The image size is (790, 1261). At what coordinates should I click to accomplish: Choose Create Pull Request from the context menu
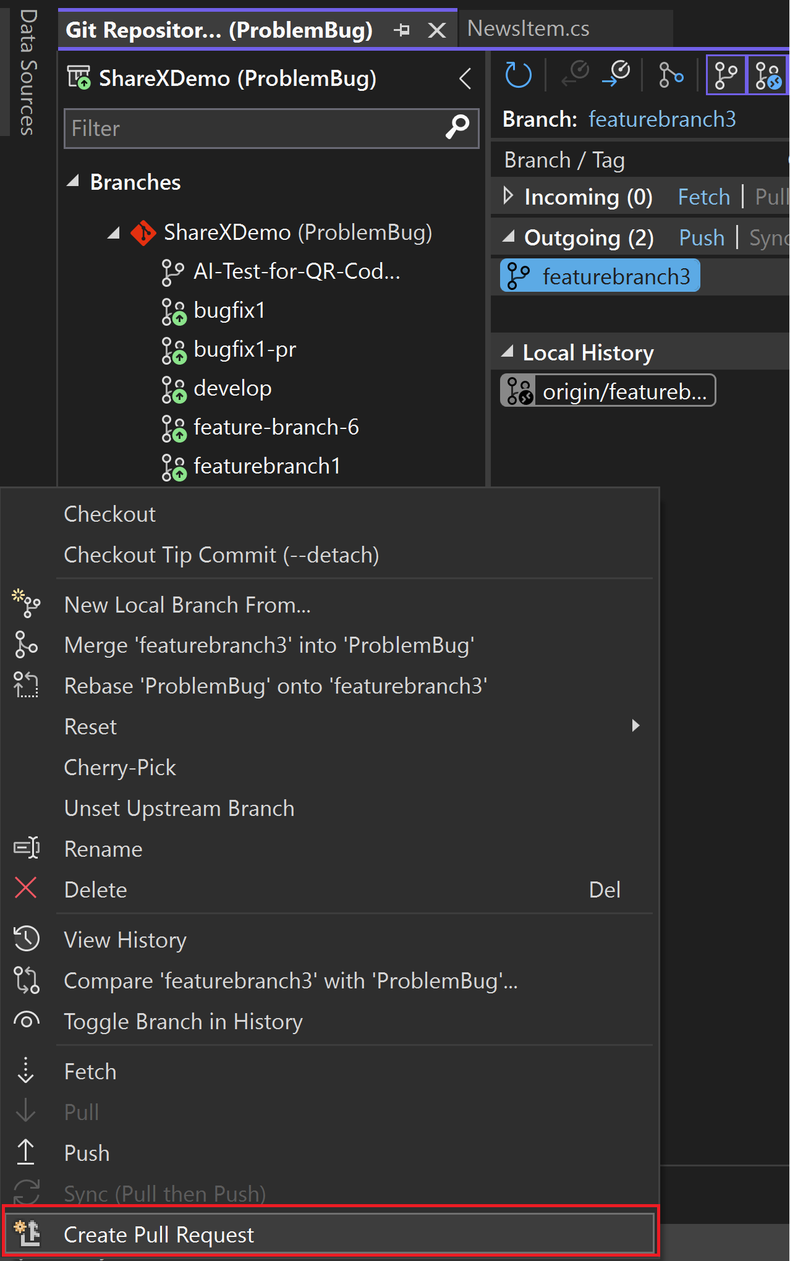pyautogui.click(x=159, y=1234)
